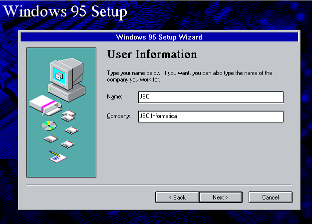
Task: Click the large Windows 95 Setup background title
Action: point(65,11)
